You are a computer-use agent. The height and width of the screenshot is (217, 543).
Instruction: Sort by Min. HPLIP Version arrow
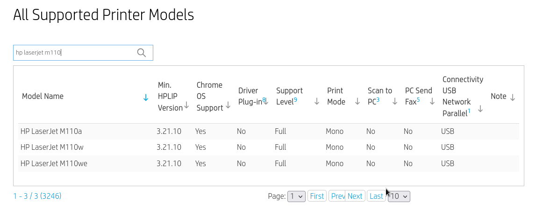(x=186, y=105)
